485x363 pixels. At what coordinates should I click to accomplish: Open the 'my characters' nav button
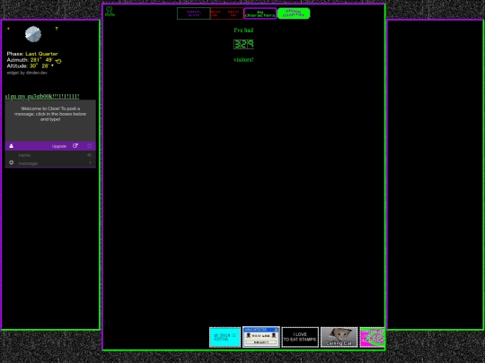tap(260, 13)
